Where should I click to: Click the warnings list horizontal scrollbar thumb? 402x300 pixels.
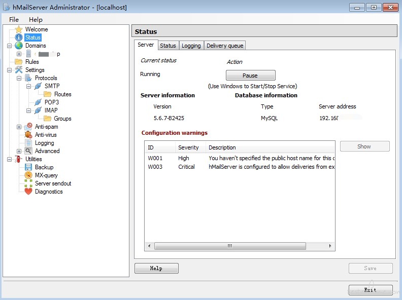pos(230,246)
